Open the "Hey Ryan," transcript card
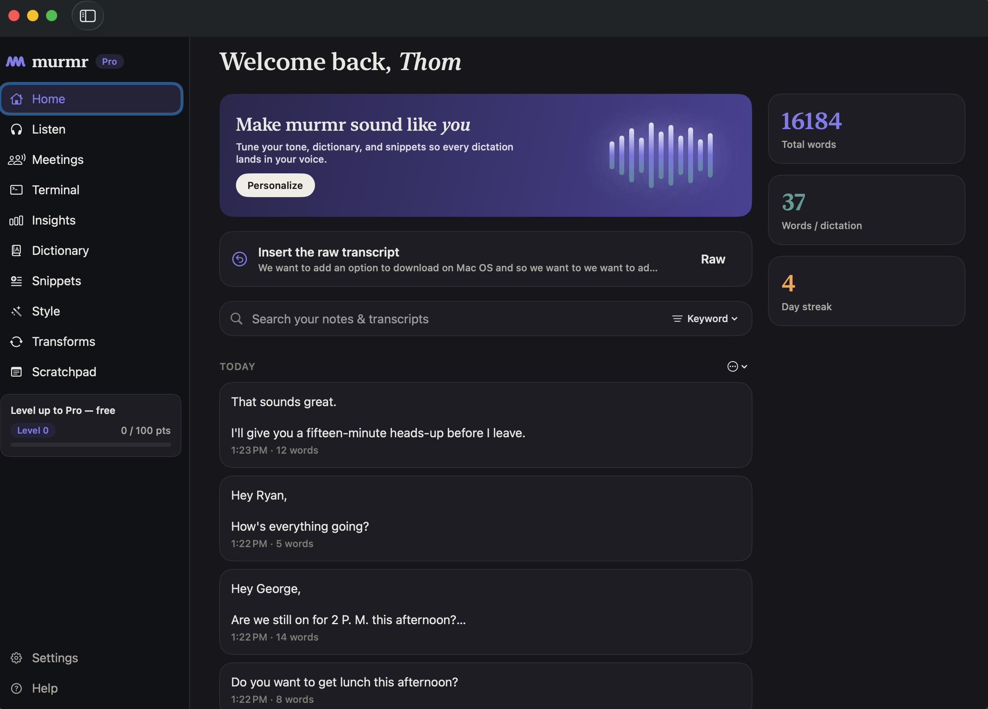 click(485, 518)
